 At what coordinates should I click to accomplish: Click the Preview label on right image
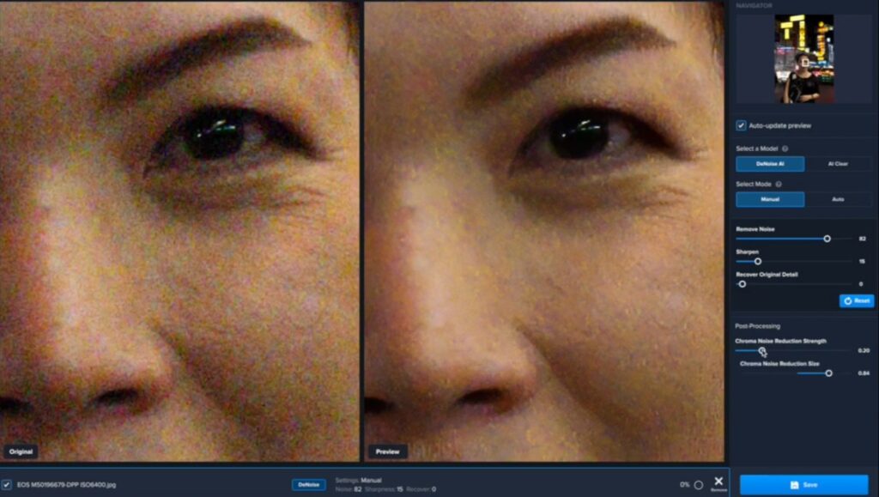pyautogui.click(x=387, y=452)
